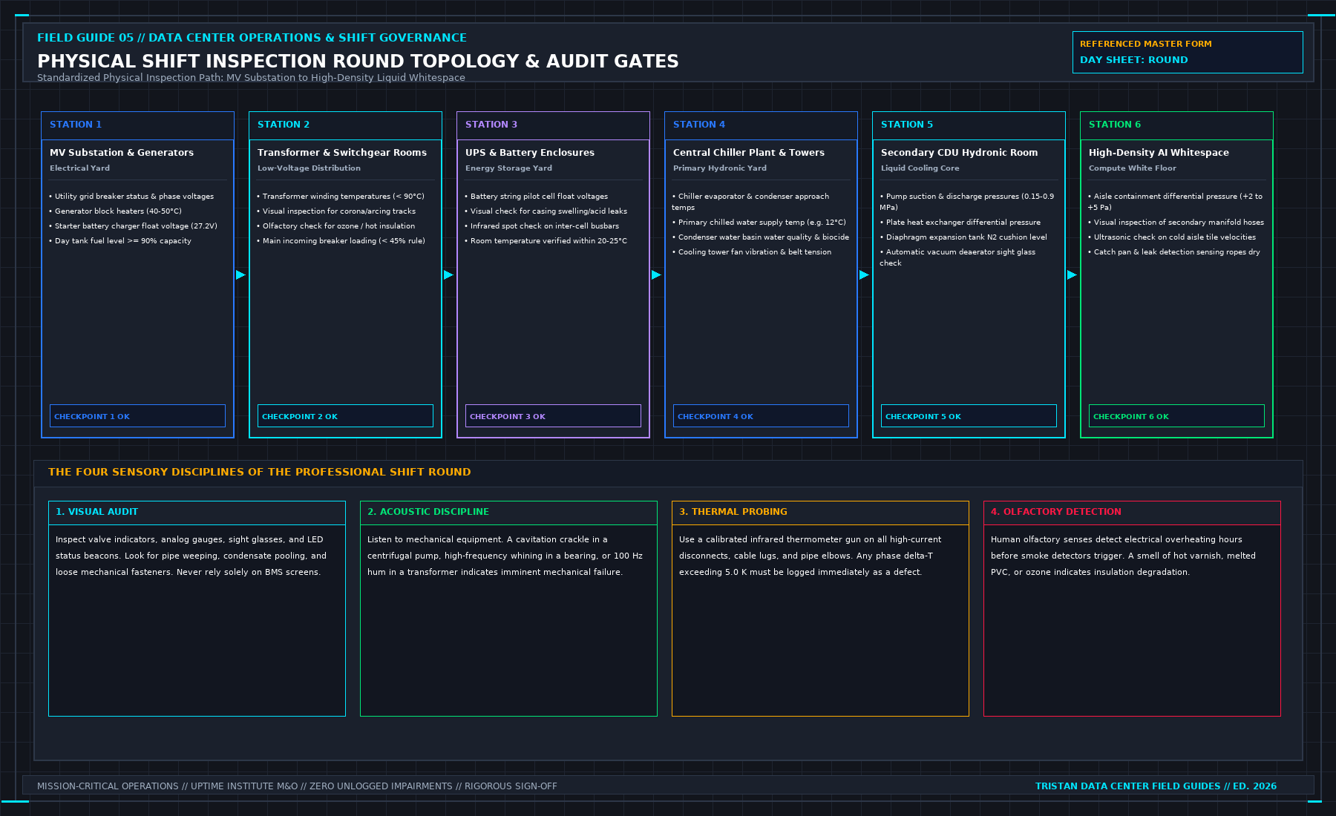Click the 4. OLFACTORY DETECTION heading
1336x816 pixels.
tap(1056, 512)
